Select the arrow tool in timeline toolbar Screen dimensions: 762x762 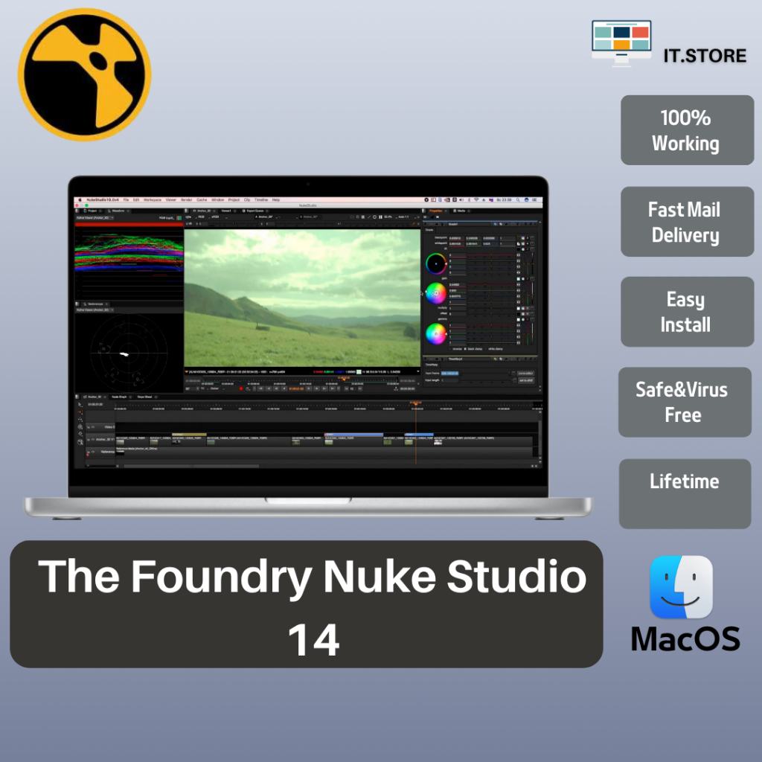(x=80, y=404)
